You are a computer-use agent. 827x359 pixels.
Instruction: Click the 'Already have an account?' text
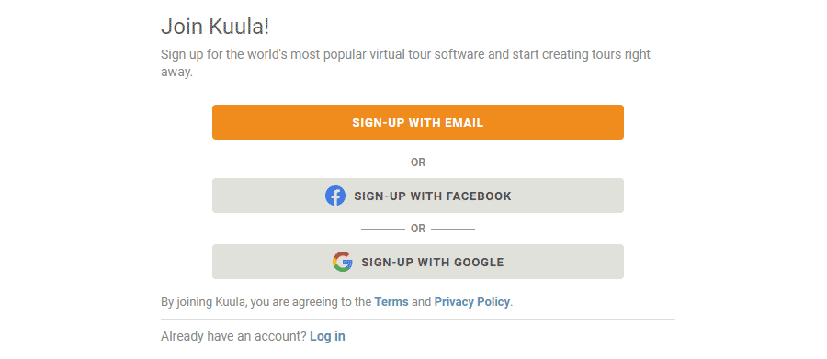pyautogui.click(x=233, y=336)
